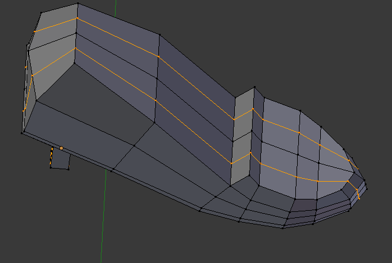This screenshot has width=392, height=263.
Task: Select the small heel block face under the sole
Action: click(60, 159)
